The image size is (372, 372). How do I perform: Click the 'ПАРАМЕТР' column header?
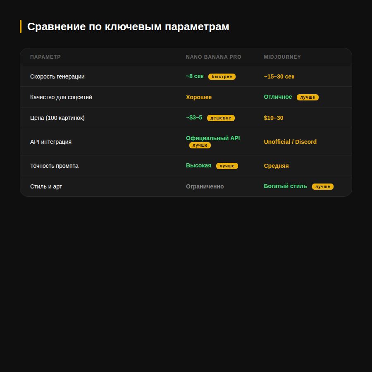(45, 57)
